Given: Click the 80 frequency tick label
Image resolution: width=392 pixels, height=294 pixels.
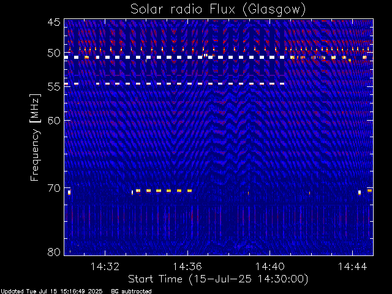Looking at the screenshot, I should click(x=54, y=252).
